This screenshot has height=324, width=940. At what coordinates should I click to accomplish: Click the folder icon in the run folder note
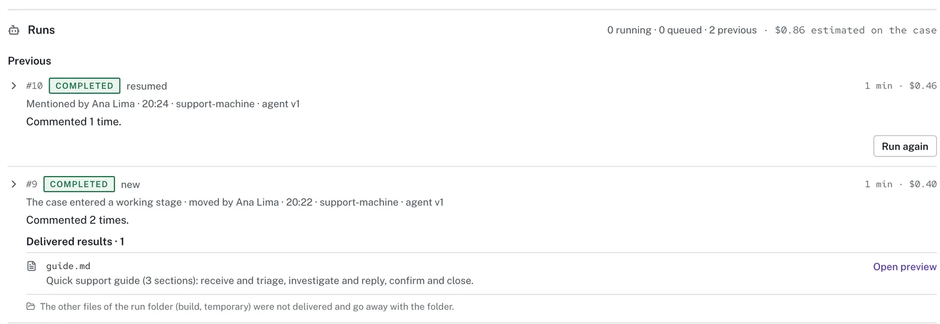click(31, 307)
